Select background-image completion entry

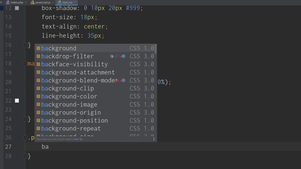[x=95, y=104]
